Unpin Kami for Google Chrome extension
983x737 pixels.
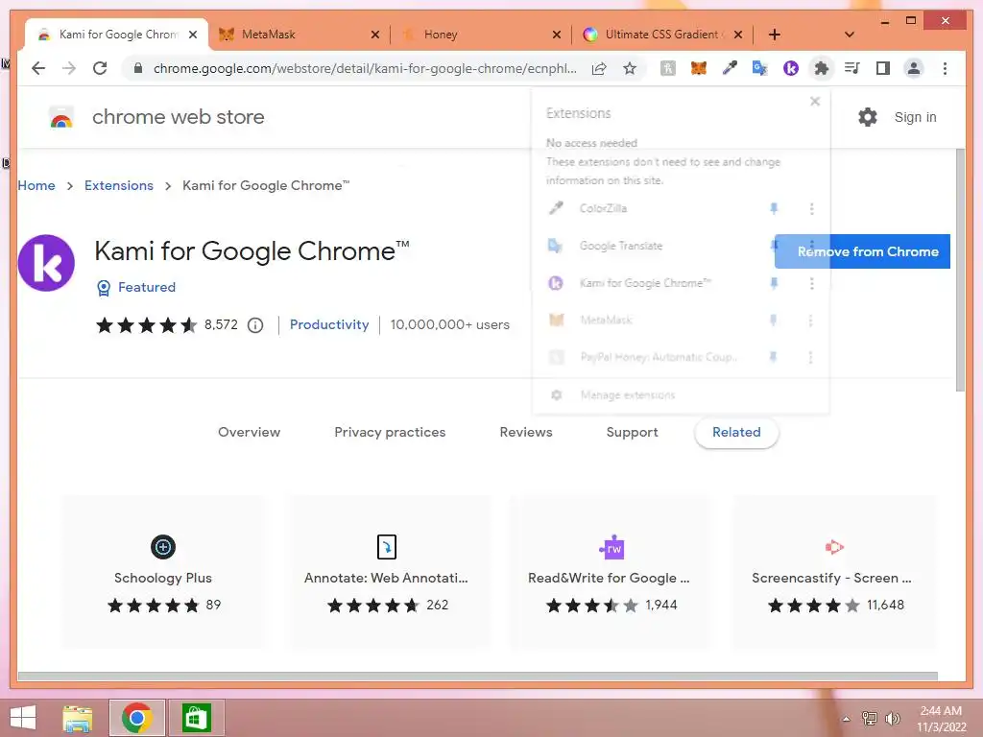point(774,283)
